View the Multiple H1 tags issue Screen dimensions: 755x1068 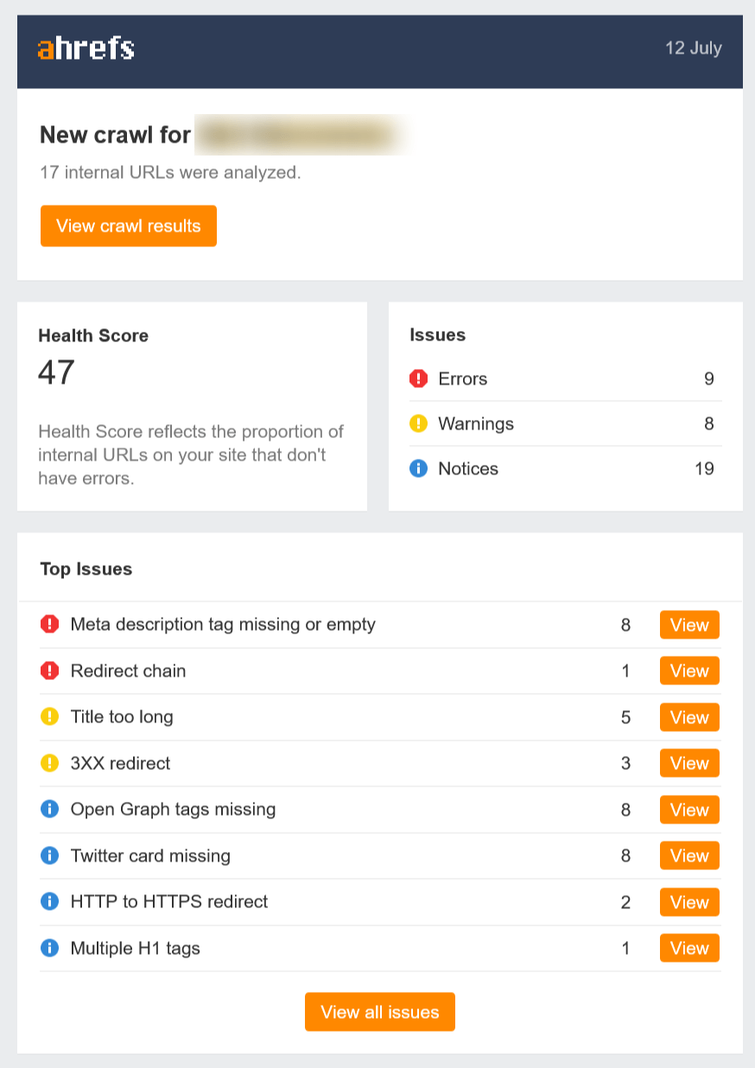688,948
